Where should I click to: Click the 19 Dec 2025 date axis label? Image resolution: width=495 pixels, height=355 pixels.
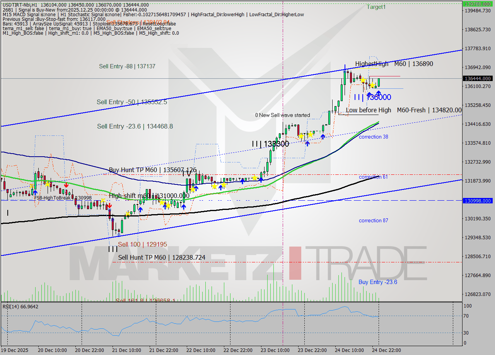[x=14, y=350]
